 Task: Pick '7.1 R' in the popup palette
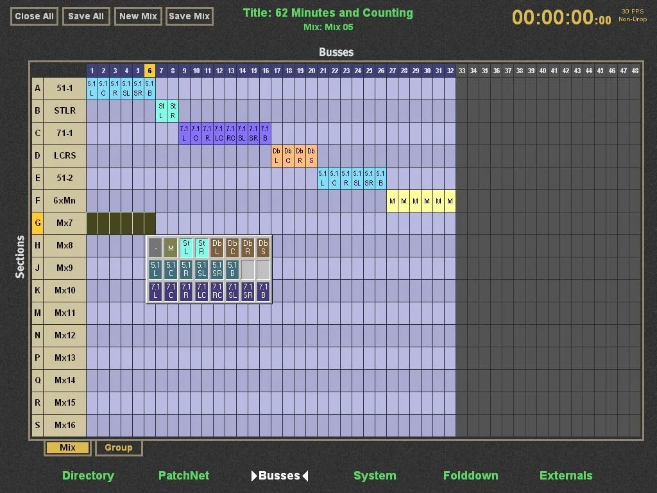(x=186, y=291)
